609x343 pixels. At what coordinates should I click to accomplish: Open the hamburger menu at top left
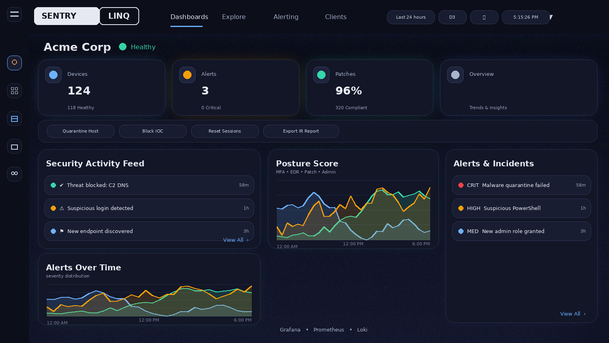click(14, 14)
